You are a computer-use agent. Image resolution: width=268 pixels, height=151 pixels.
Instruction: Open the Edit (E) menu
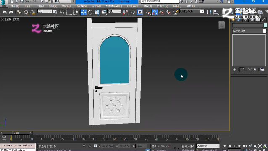[x=15, y=6]
